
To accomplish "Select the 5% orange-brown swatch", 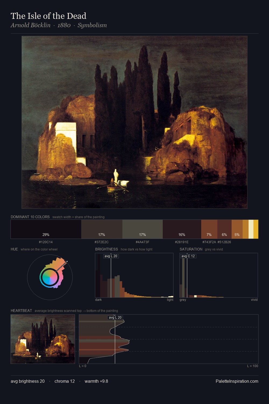I will [x=237, y=229].
